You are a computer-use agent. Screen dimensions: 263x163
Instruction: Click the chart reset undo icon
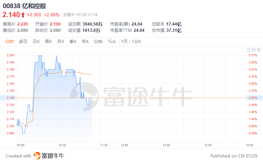[x=249, y=50]
